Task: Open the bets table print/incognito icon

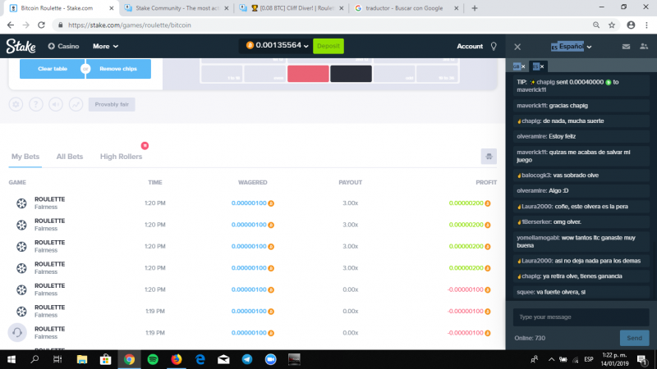Action: click(489, 157)
